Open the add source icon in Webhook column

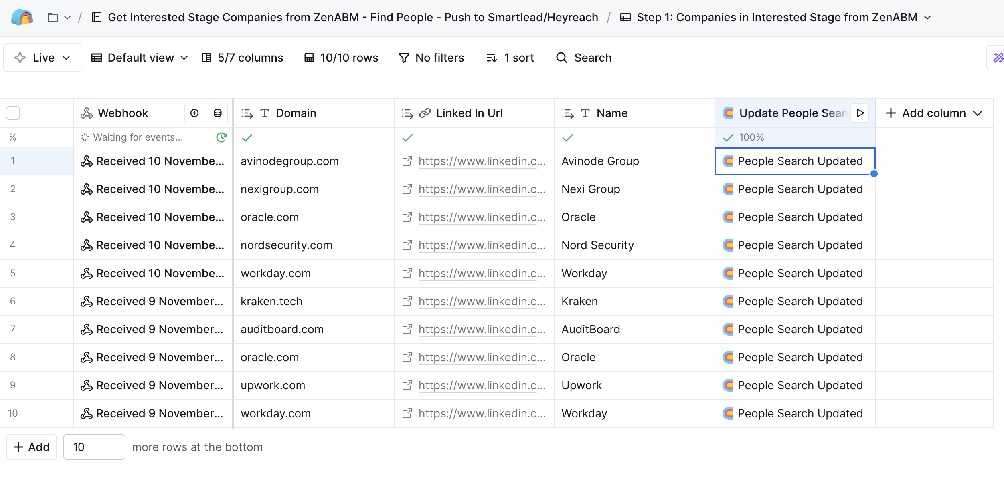click(x=194, y=113)
